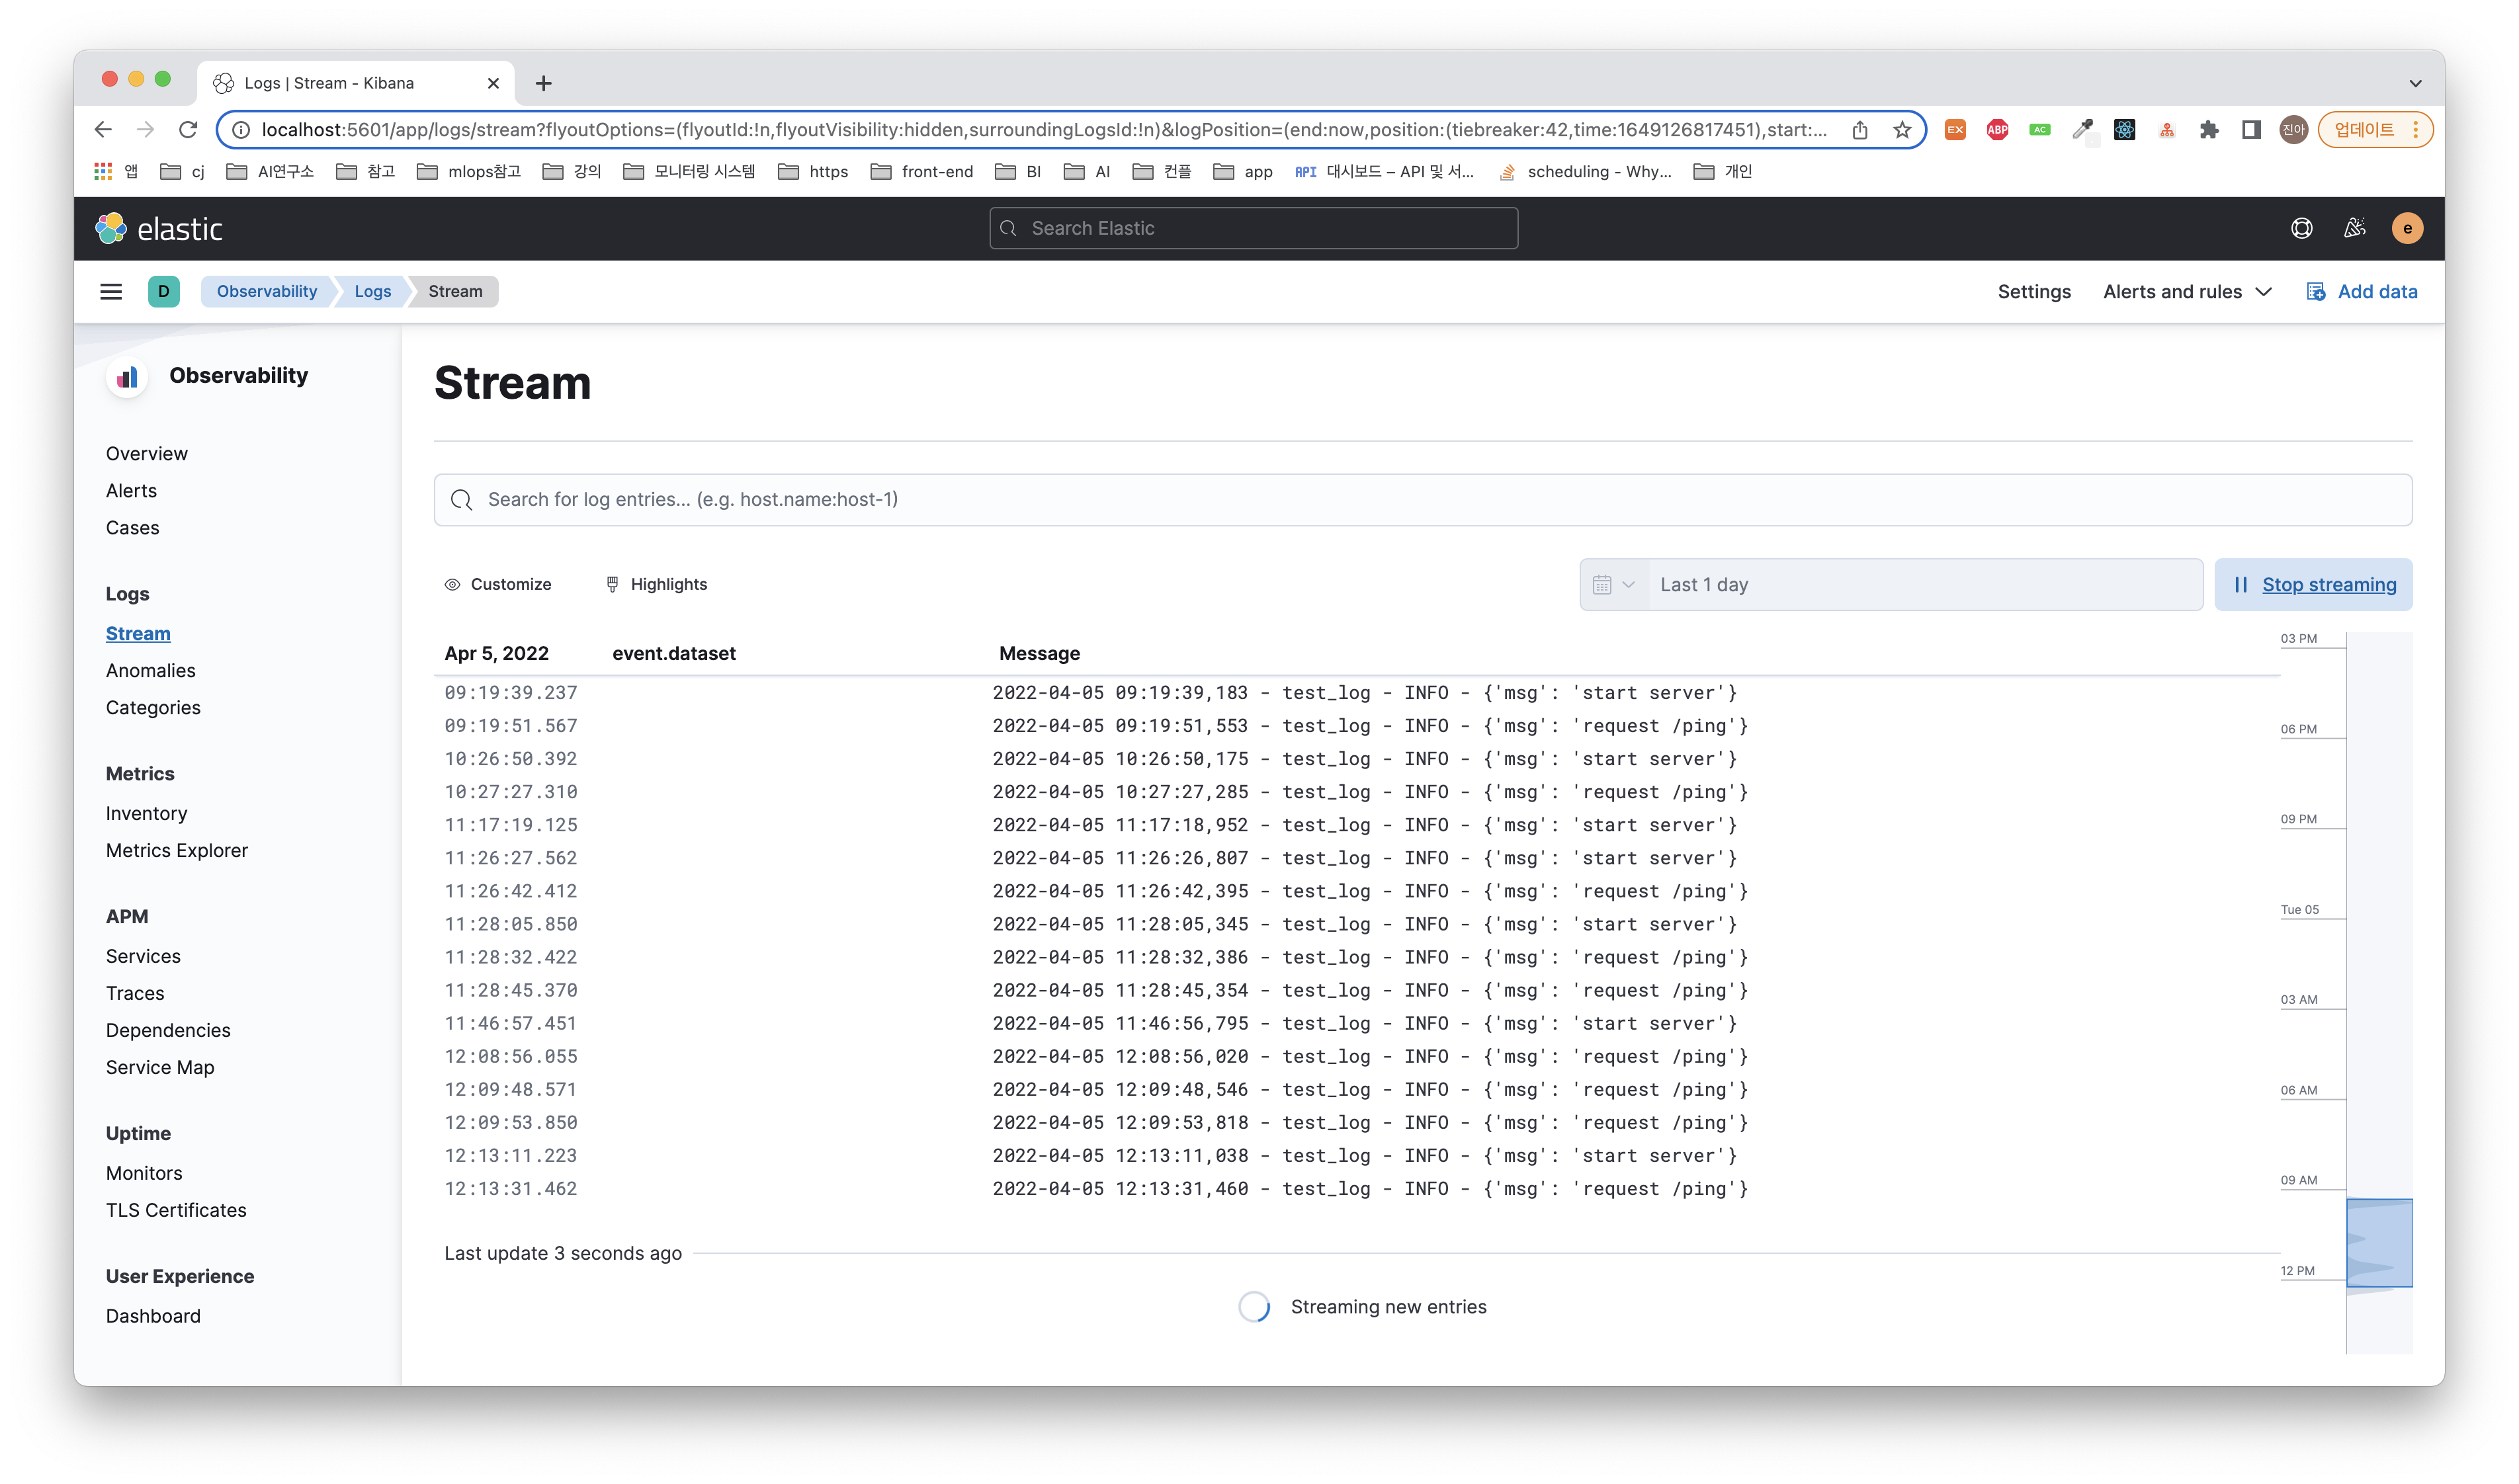2519x1484 pixels.
Task: Reload the browser page
Action: click(x=188, y=130)
